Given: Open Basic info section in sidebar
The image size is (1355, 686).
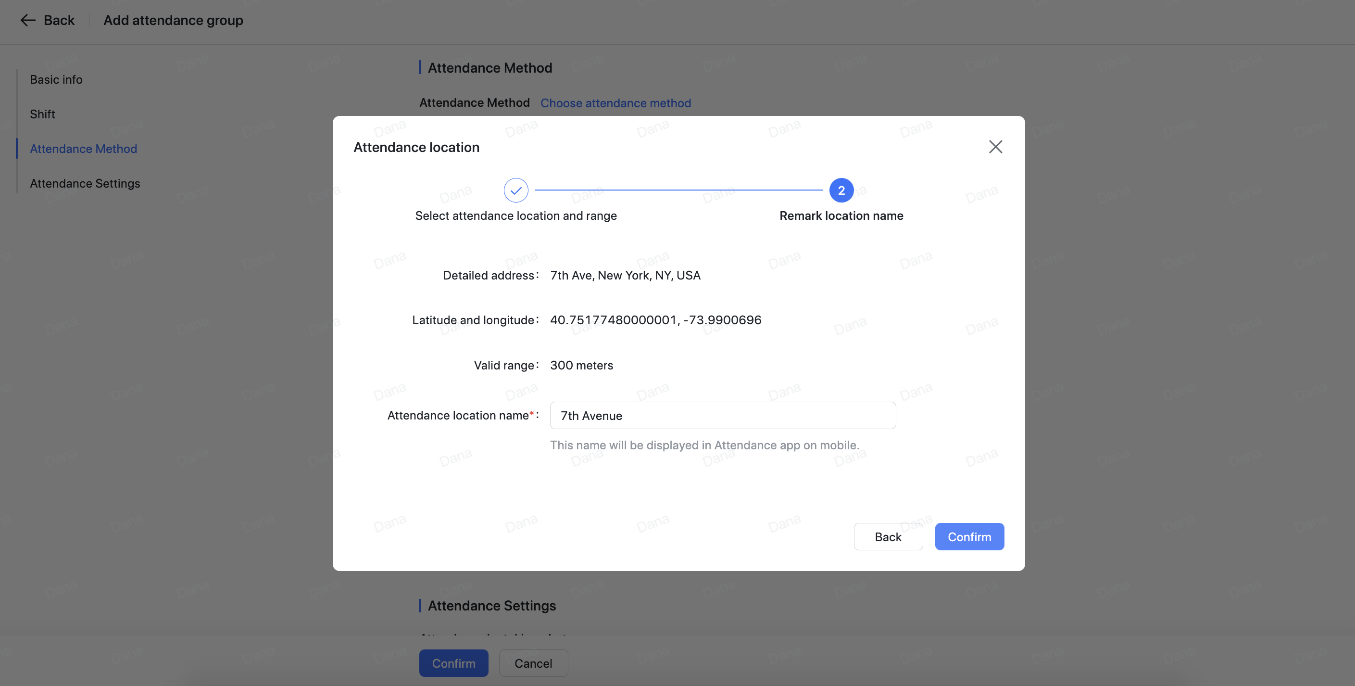Looking at the screenshot, I should pos(55,79).
